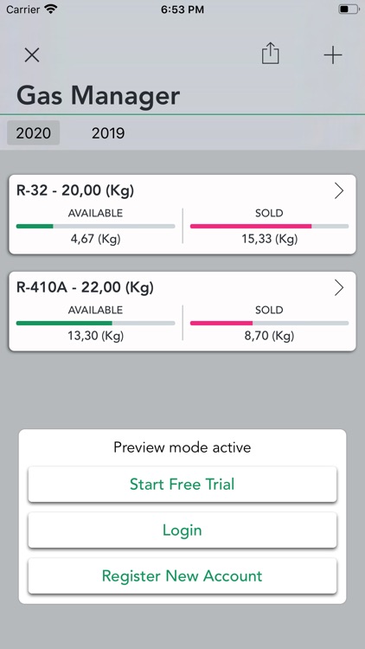The image size is (365, 649).
Task: Start Free Trial button
Action: pos(182,485)
